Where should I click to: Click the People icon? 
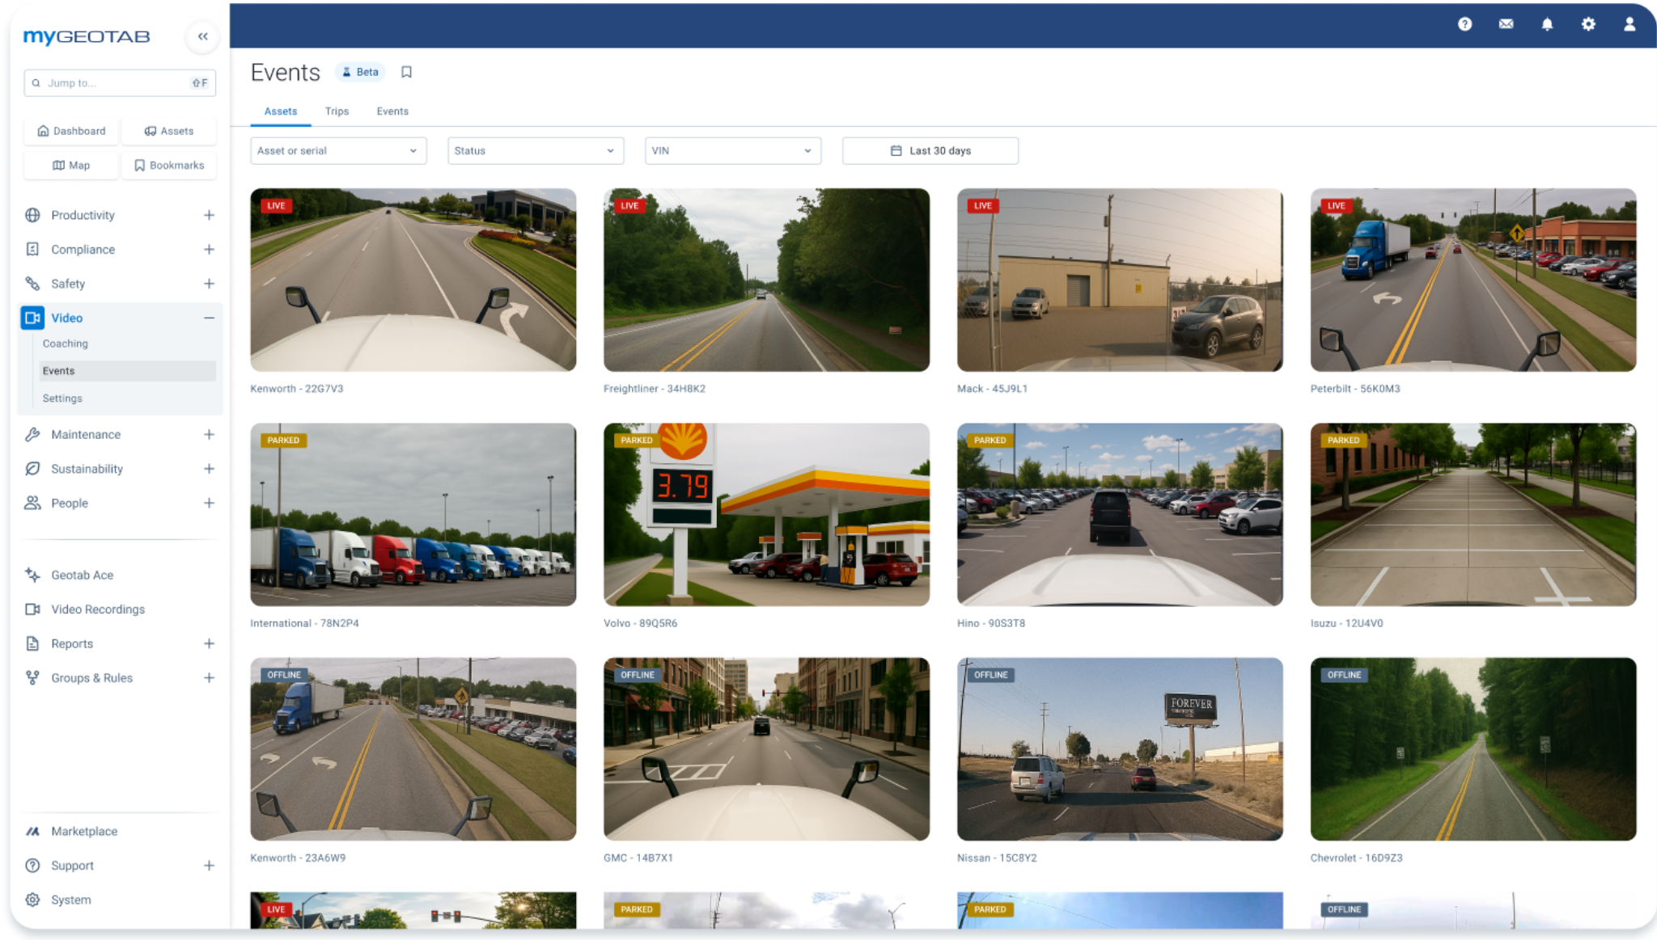click(32, 503)
